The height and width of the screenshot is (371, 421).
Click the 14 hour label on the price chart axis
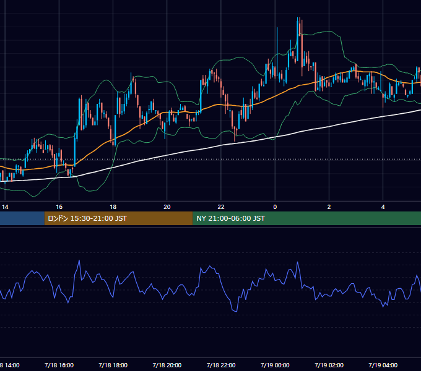[x=5, y=207]
